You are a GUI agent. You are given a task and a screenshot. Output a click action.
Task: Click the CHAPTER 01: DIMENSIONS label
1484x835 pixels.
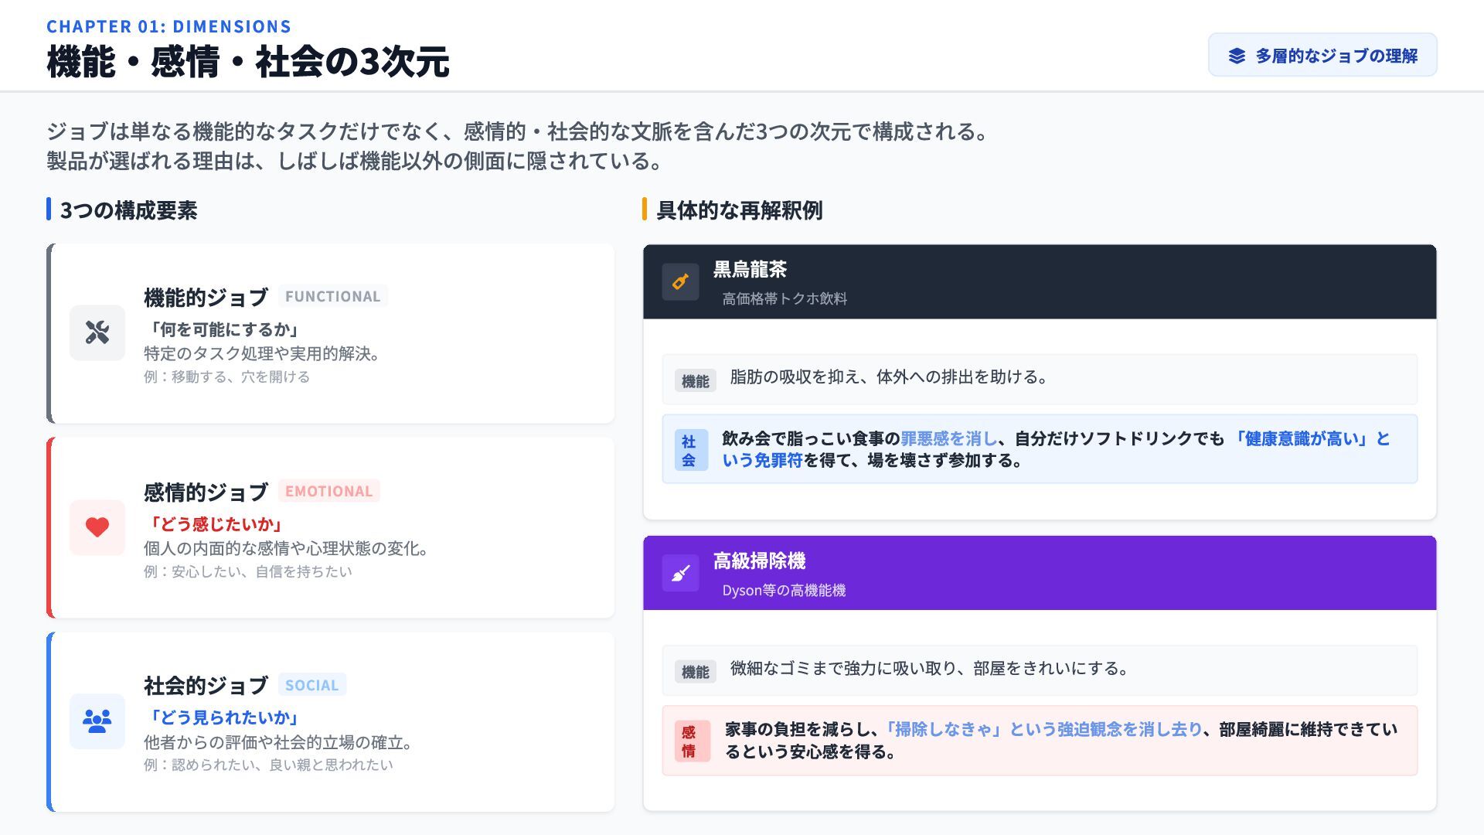168,26
